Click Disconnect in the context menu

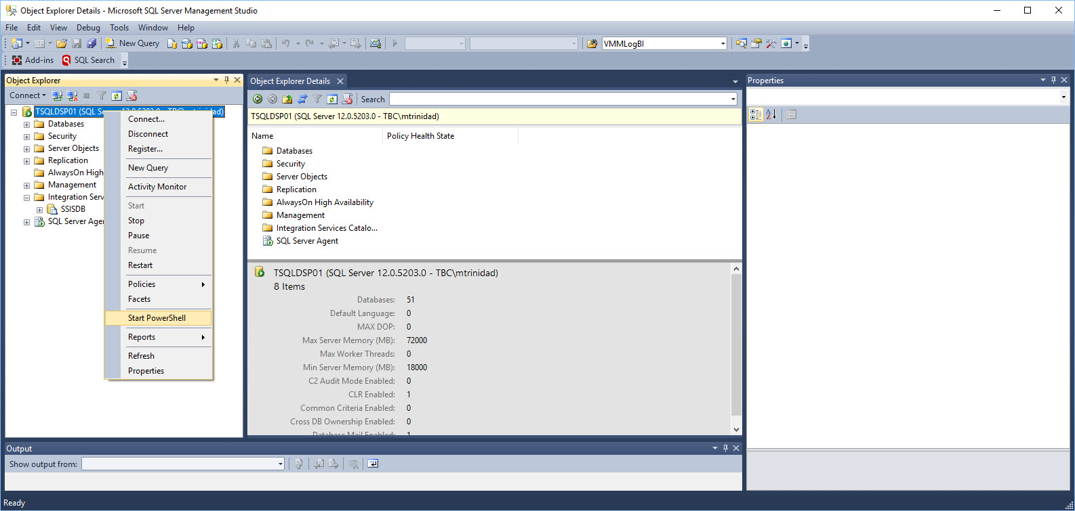click(159, 134)
